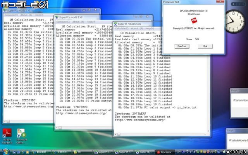Click the red ZD logo in Processor Test
Viewport: 248px width, 155px height.
click(x=194, y=21)
